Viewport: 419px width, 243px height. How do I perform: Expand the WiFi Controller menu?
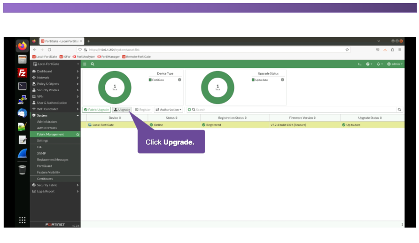pos(55,109)
